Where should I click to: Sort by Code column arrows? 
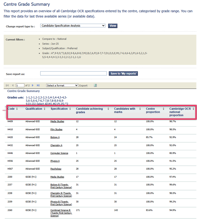point(17,109)
